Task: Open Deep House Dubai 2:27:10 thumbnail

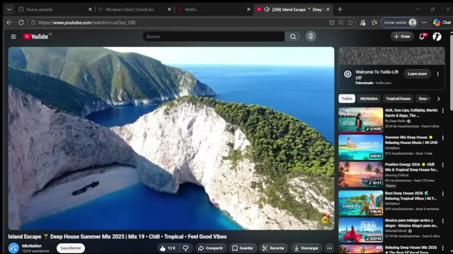Action: click(x=361, y=230)
